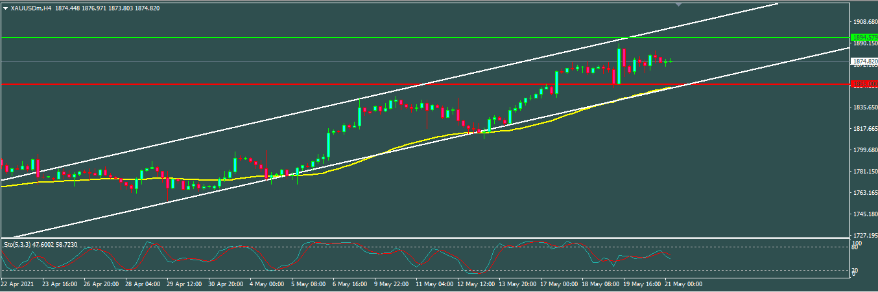
Task: Click the current price label 1874.820
Action: (x=863, y=62)
